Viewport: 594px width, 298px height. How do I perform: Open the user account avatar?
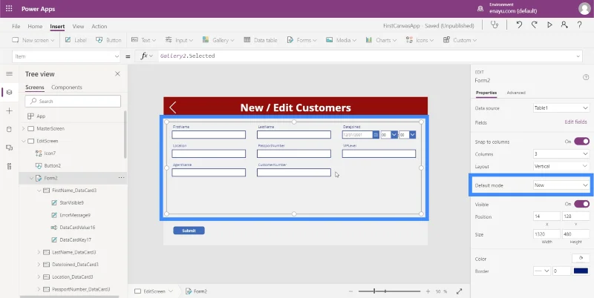pyautogui.click(x=584, y=9)
